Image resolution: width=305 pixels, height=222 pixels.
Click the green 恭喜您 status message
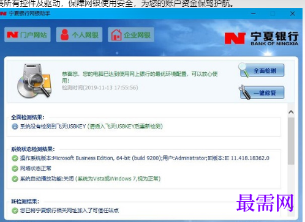tap(140, 77)
